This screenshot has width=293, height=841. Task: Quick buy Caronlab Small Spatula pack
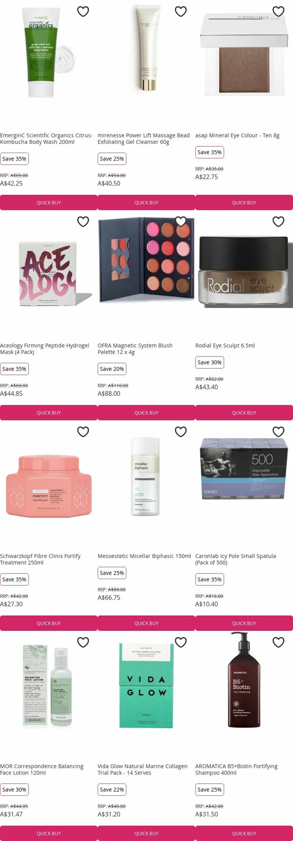click(244, 623)
